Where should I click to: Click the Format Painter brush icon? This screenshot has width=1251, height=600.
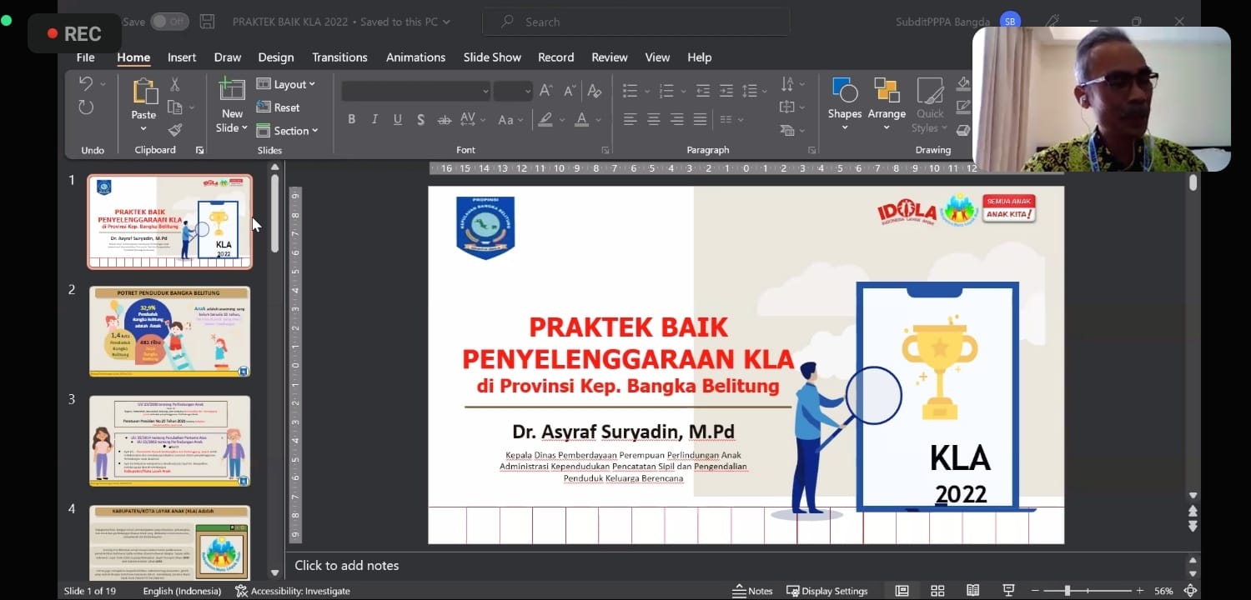tap(174, 130)
